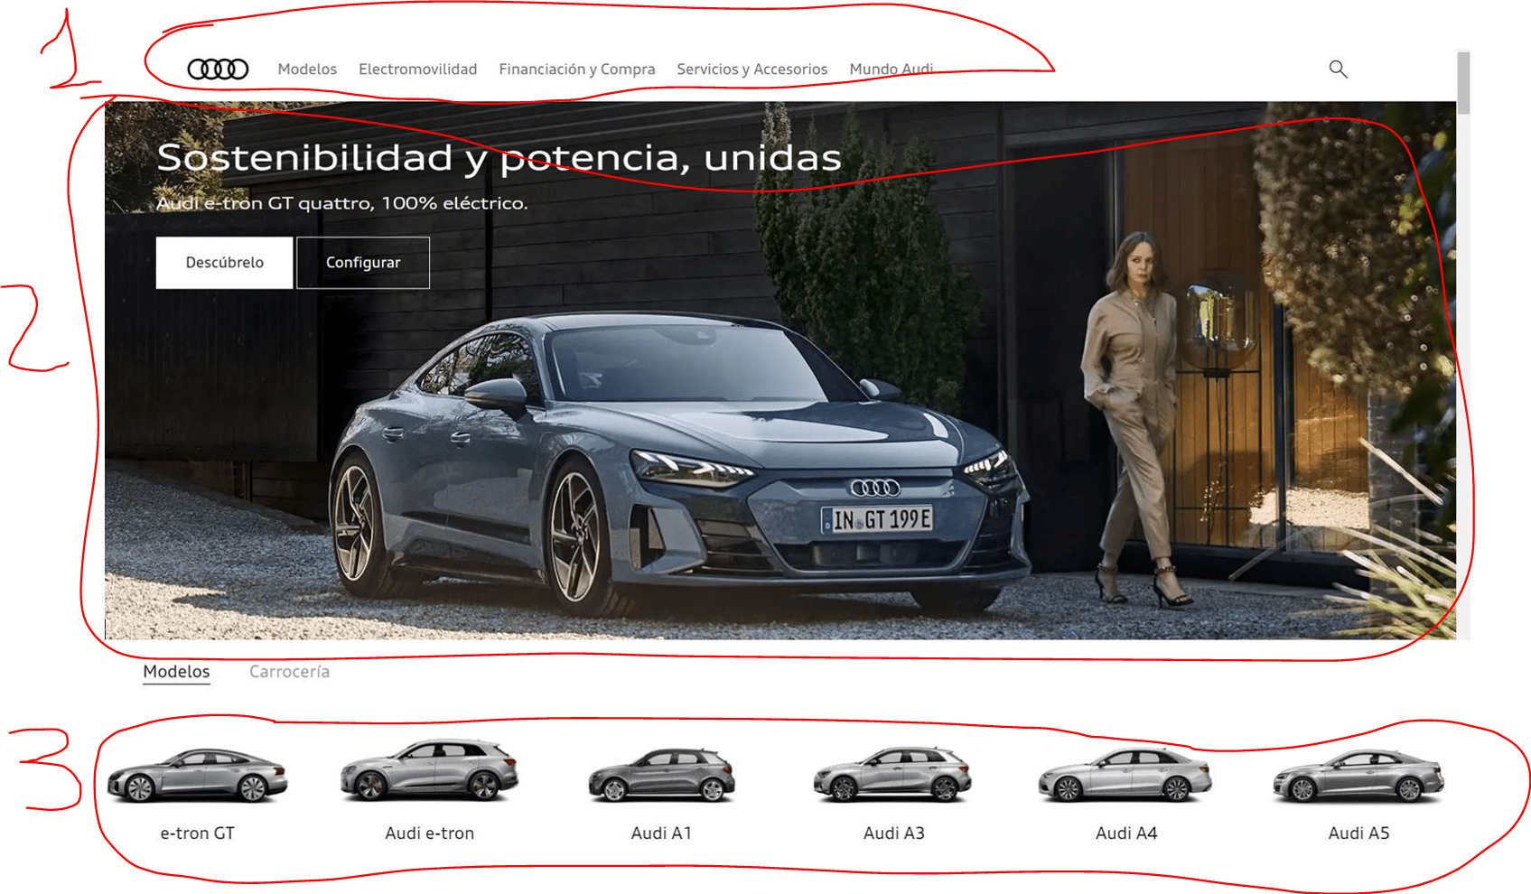Open Financiación y Compra menu
Image resolution: width=1531 pixels, height=894 pixels.
(x=577, y=70)
